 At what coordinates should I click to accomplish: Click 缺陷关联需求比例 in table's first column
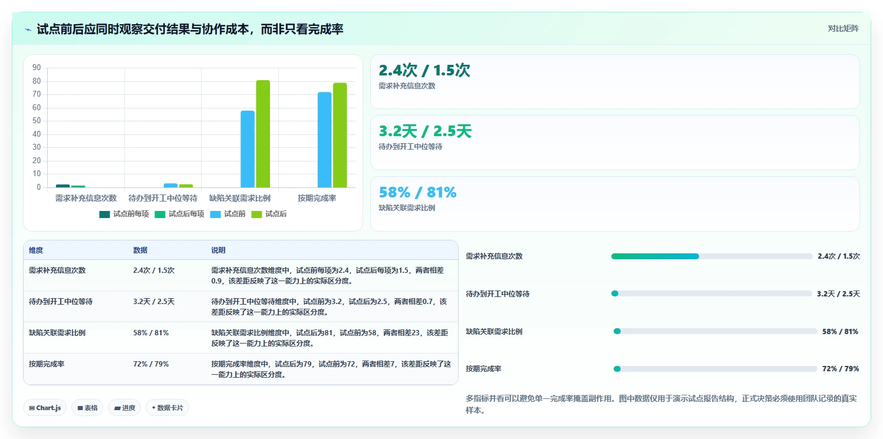57,333
